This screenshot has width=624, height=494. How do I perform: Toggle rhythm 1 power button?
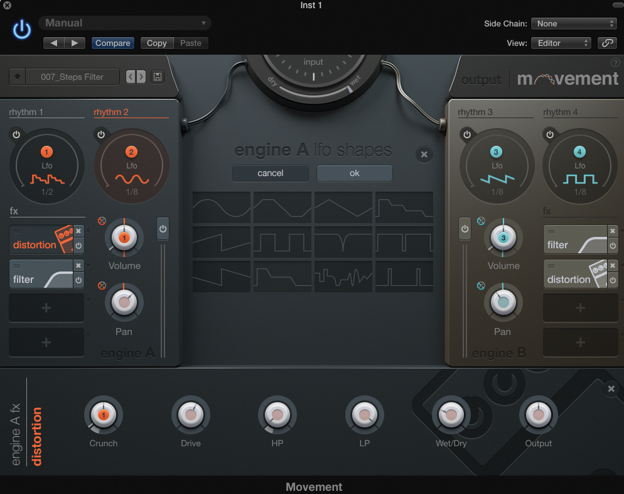[16, 134]
